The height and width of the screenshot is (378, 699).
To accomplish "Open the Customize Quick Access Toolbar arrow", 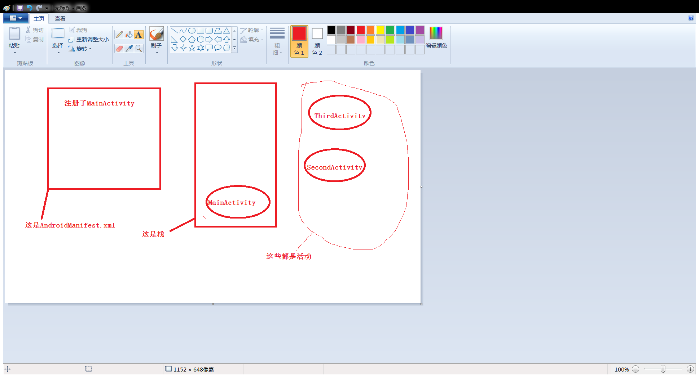I will point(47,8).
